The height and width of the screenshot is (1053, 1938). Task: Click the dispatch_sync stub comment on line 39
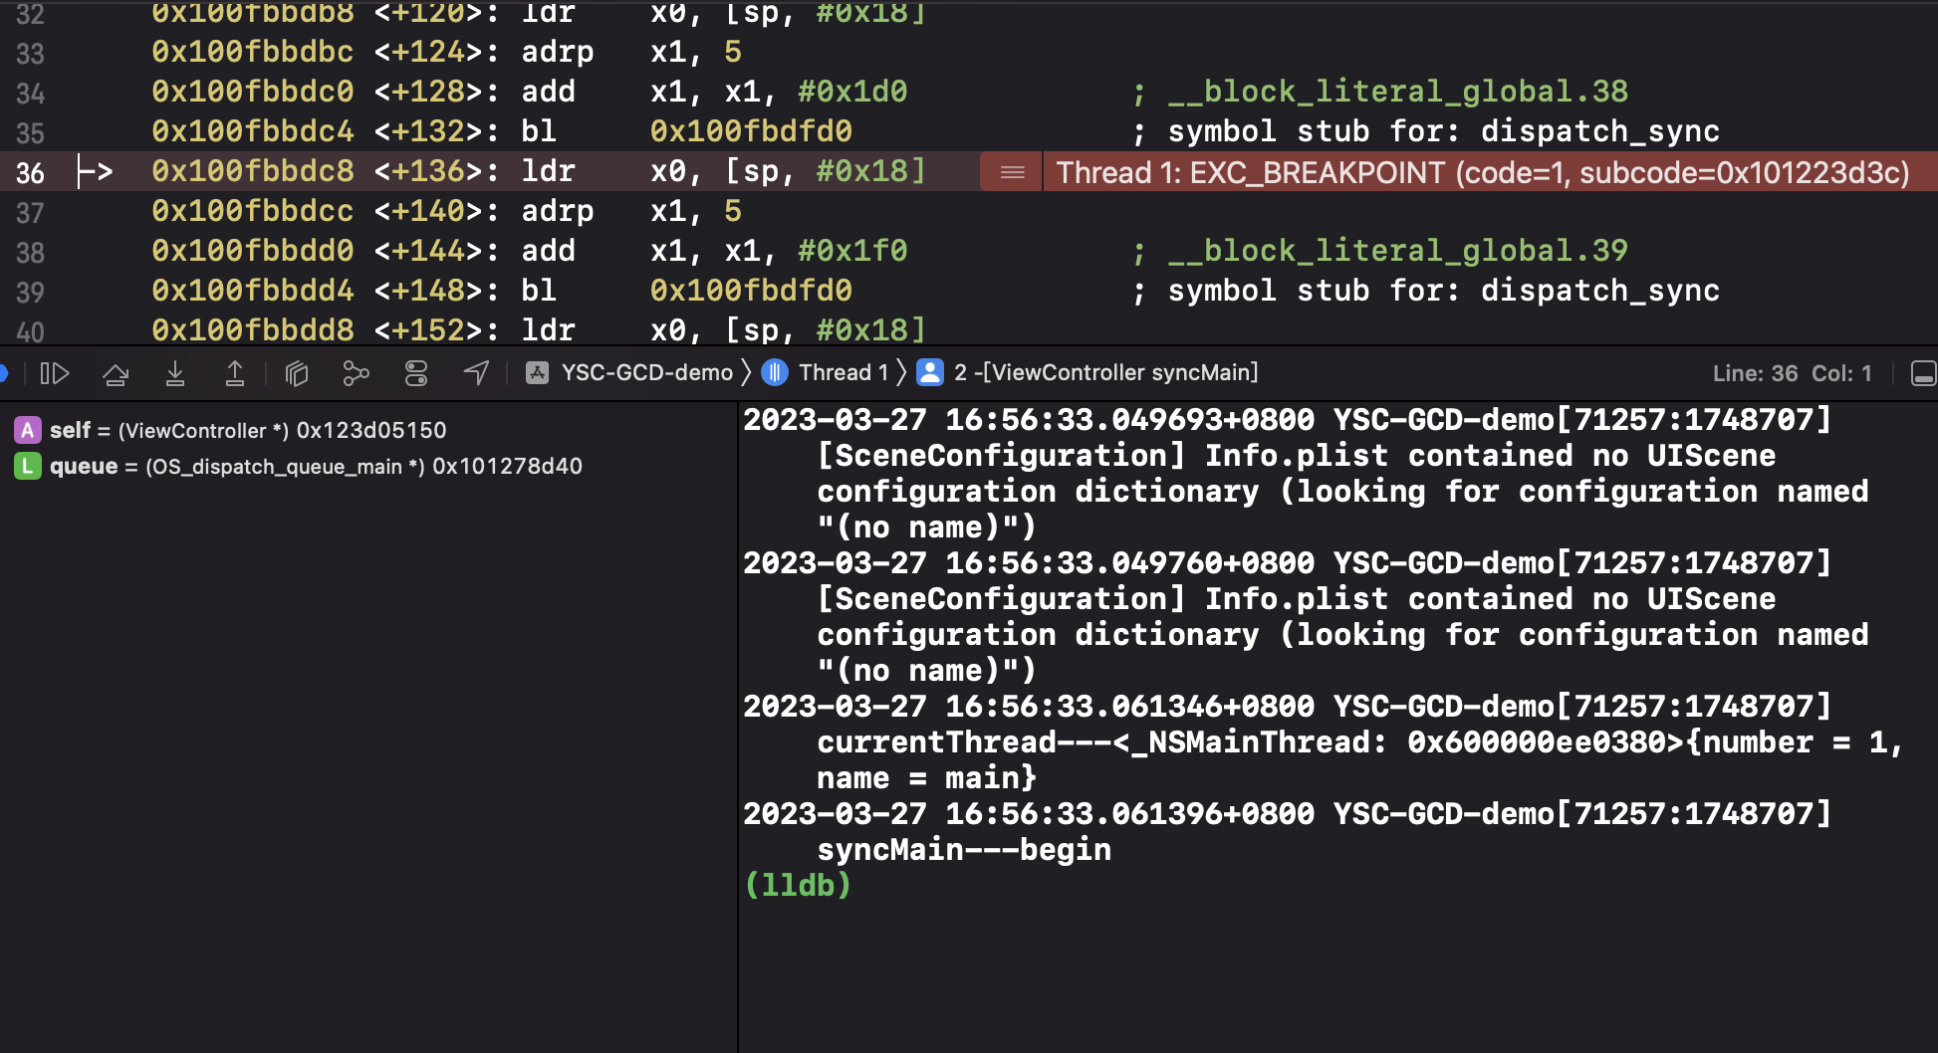[1443, 291]
